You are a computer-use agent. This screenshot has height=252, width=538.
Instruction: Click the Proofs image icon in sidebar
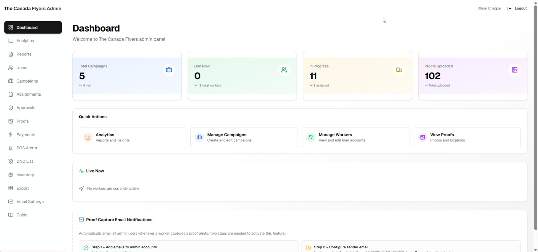[11, 121]
